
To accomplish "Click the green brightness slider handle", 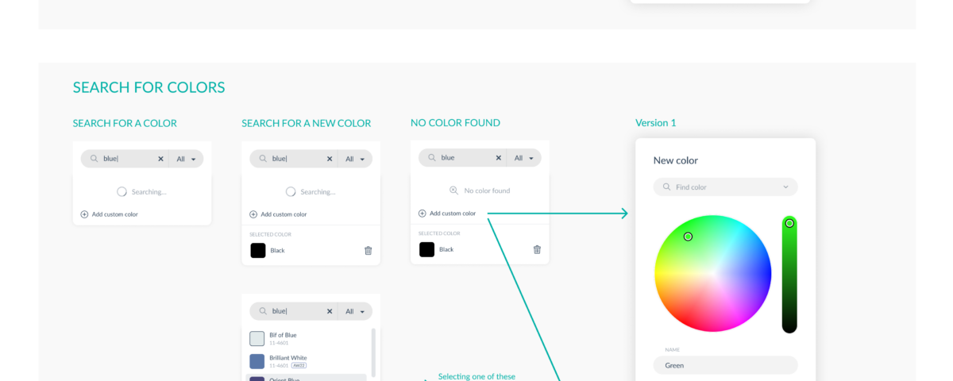I will tap(789, 224).
